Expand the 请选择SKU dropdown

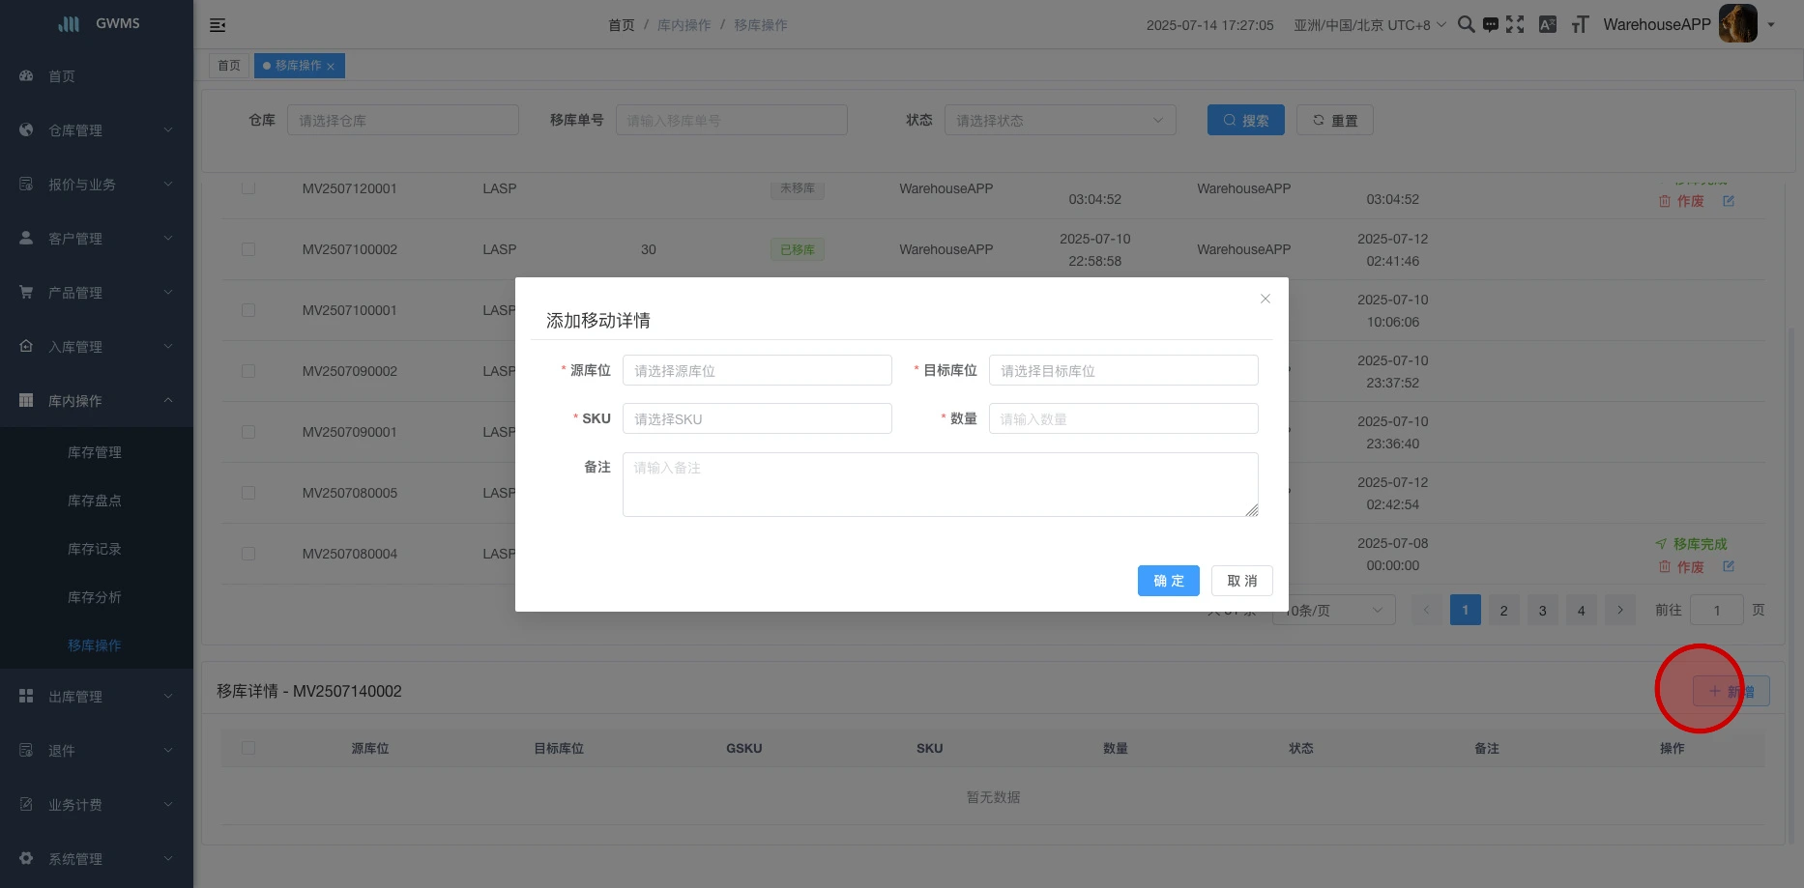click(756, 419)
